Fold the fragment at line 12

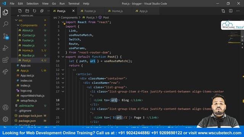coord(63,70)
